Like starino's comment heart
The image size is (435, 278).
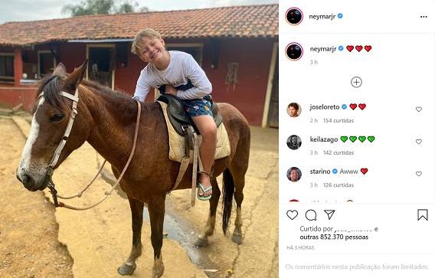point(419,174)
